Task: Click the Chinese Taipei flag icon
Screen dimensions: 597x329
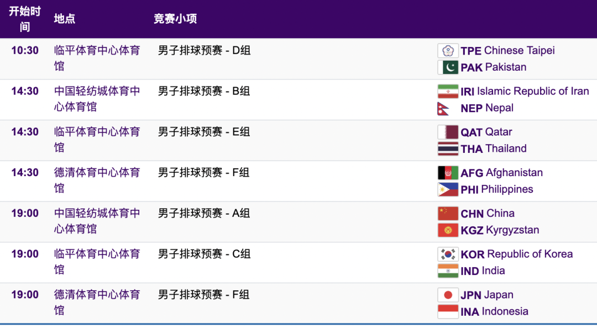Action: pos(448,51)
